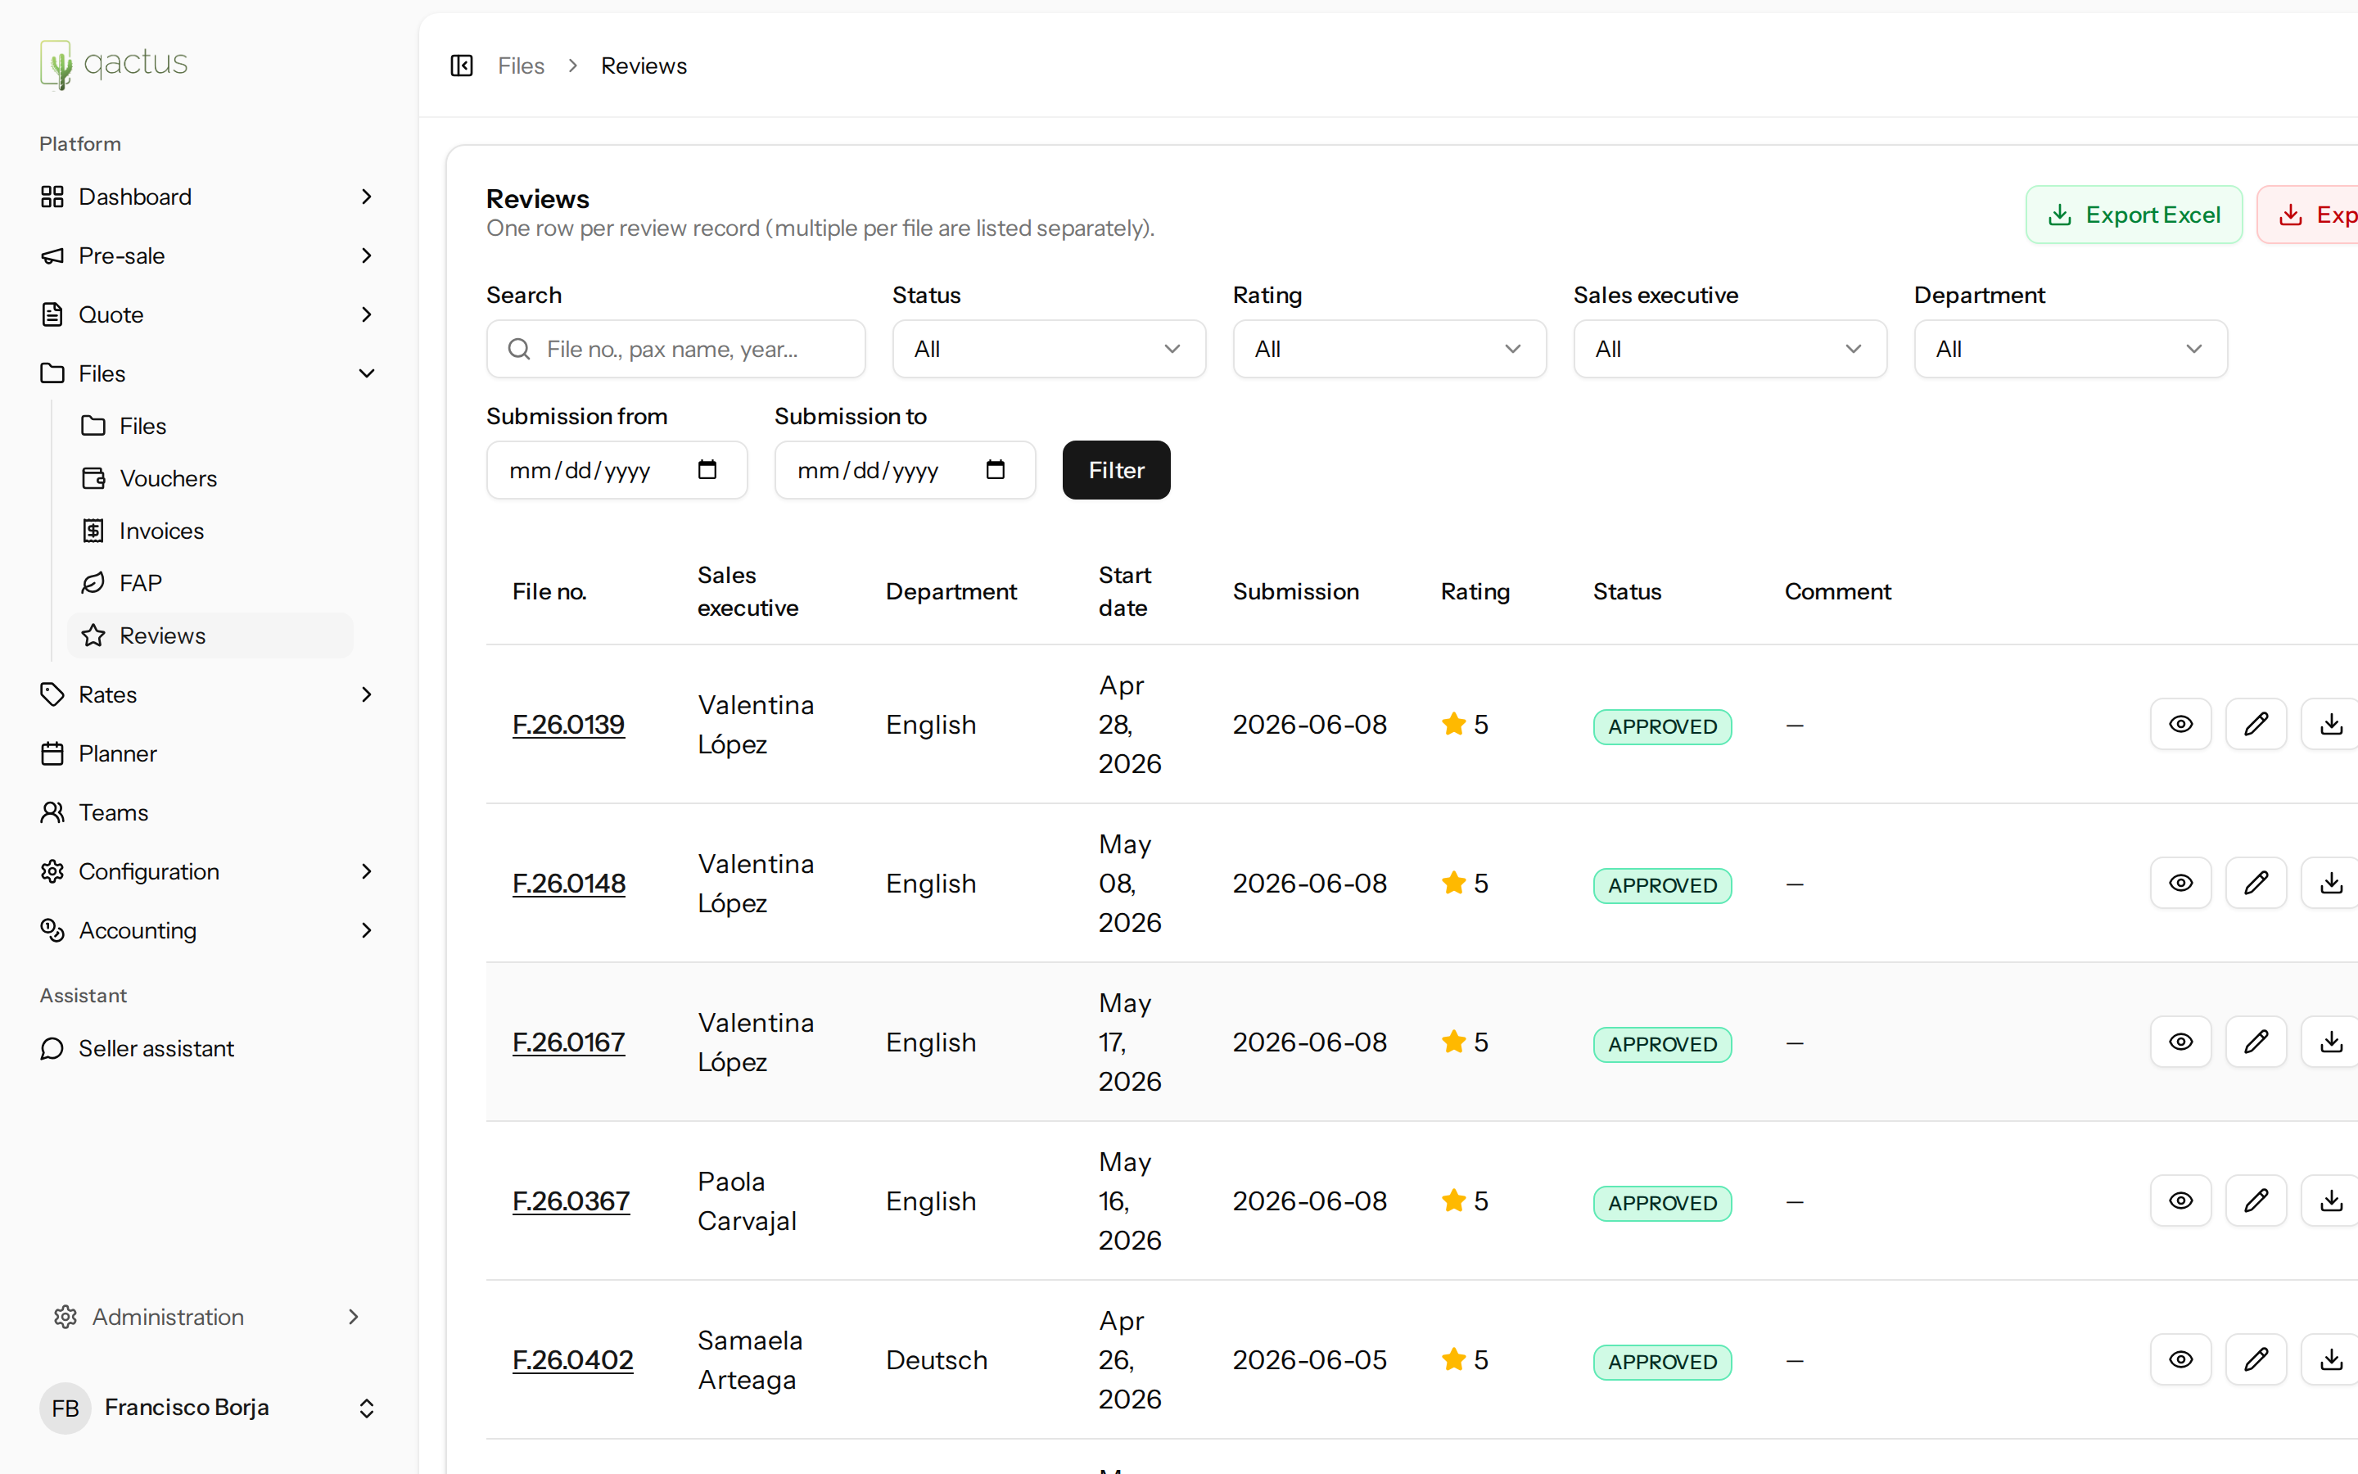This screenshot has height=1474, width=2358.
Task: Open the Files submenu item
Action: pos(210,426)
